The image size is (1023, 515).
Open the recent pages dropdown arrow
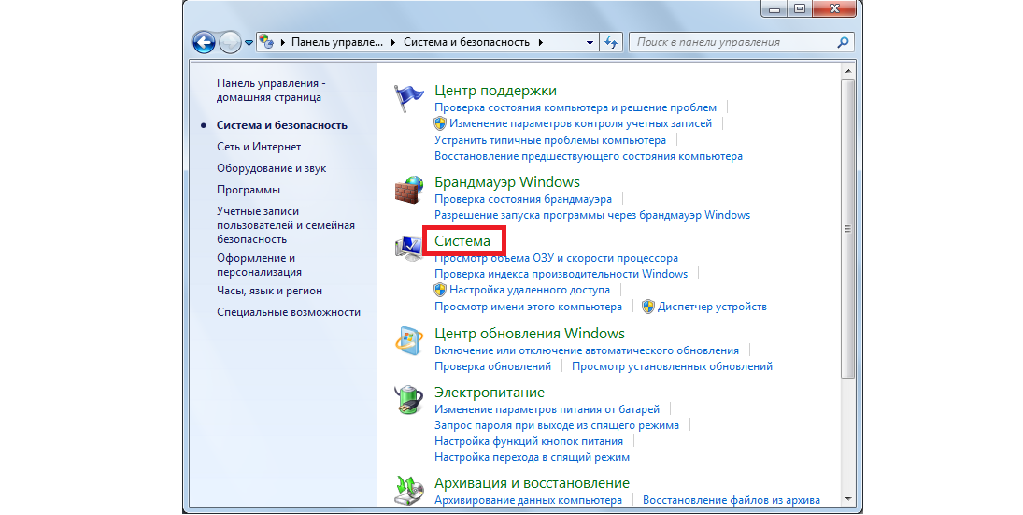pos(249,43)
